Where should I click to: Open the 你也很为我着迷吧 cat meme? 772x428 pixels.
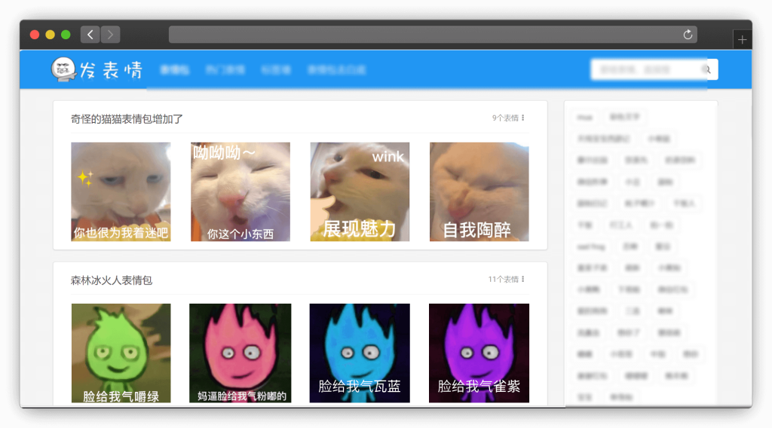coord(121,192)
